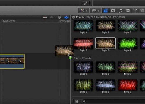
Task: Open the retime speed dropdown
Action: click(x=95, y=11)
